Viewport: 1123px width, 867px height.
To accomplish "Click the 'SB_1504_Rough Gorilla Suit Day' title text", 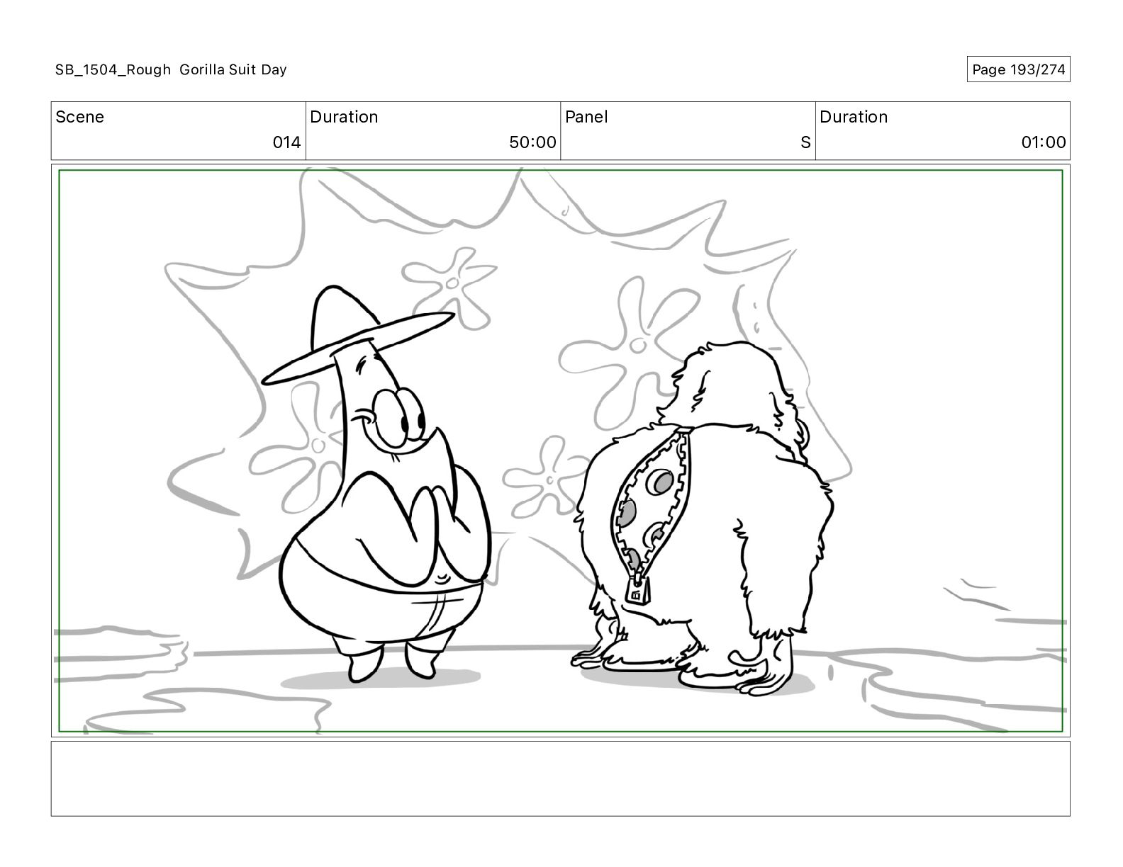I will tap(171, 69).
